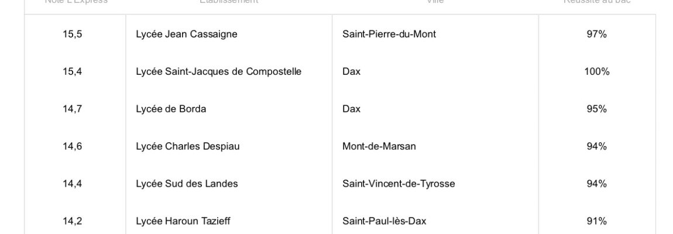
Task: Click the 100% success rate cell
Action: coord(596,71)
